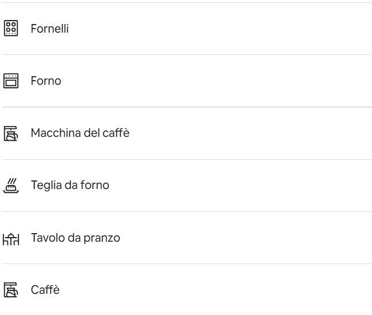Click the Tavolo da pranzo table icon
The width and height of the screenshot is (372, 315).
pos(11,238)
